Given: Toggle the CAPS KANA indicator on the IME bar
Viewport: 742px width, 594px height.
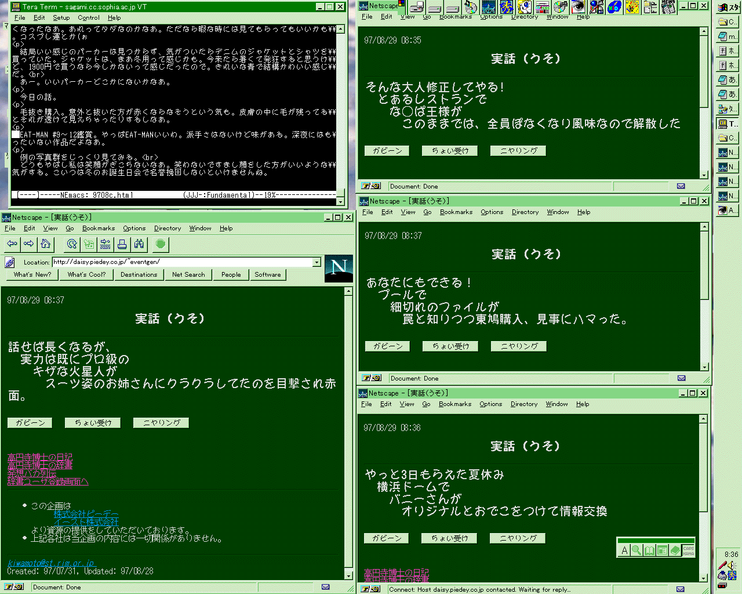Looking at the screenshot, I should [688, 550].
